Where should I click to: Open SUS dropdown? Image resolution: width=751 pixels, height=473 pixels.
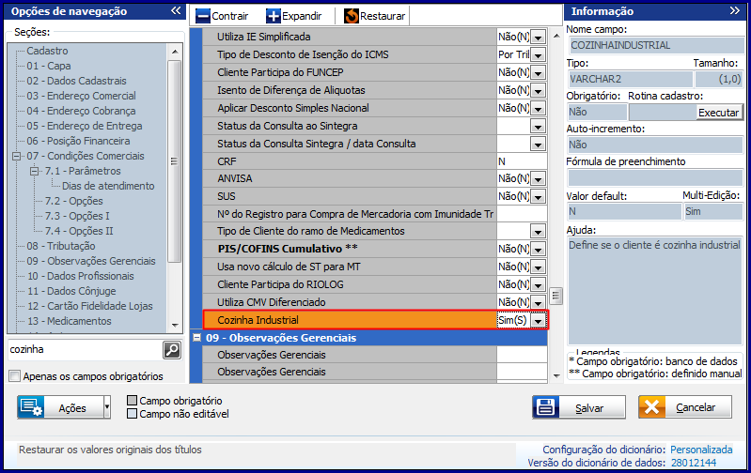[x=539, y=196]
